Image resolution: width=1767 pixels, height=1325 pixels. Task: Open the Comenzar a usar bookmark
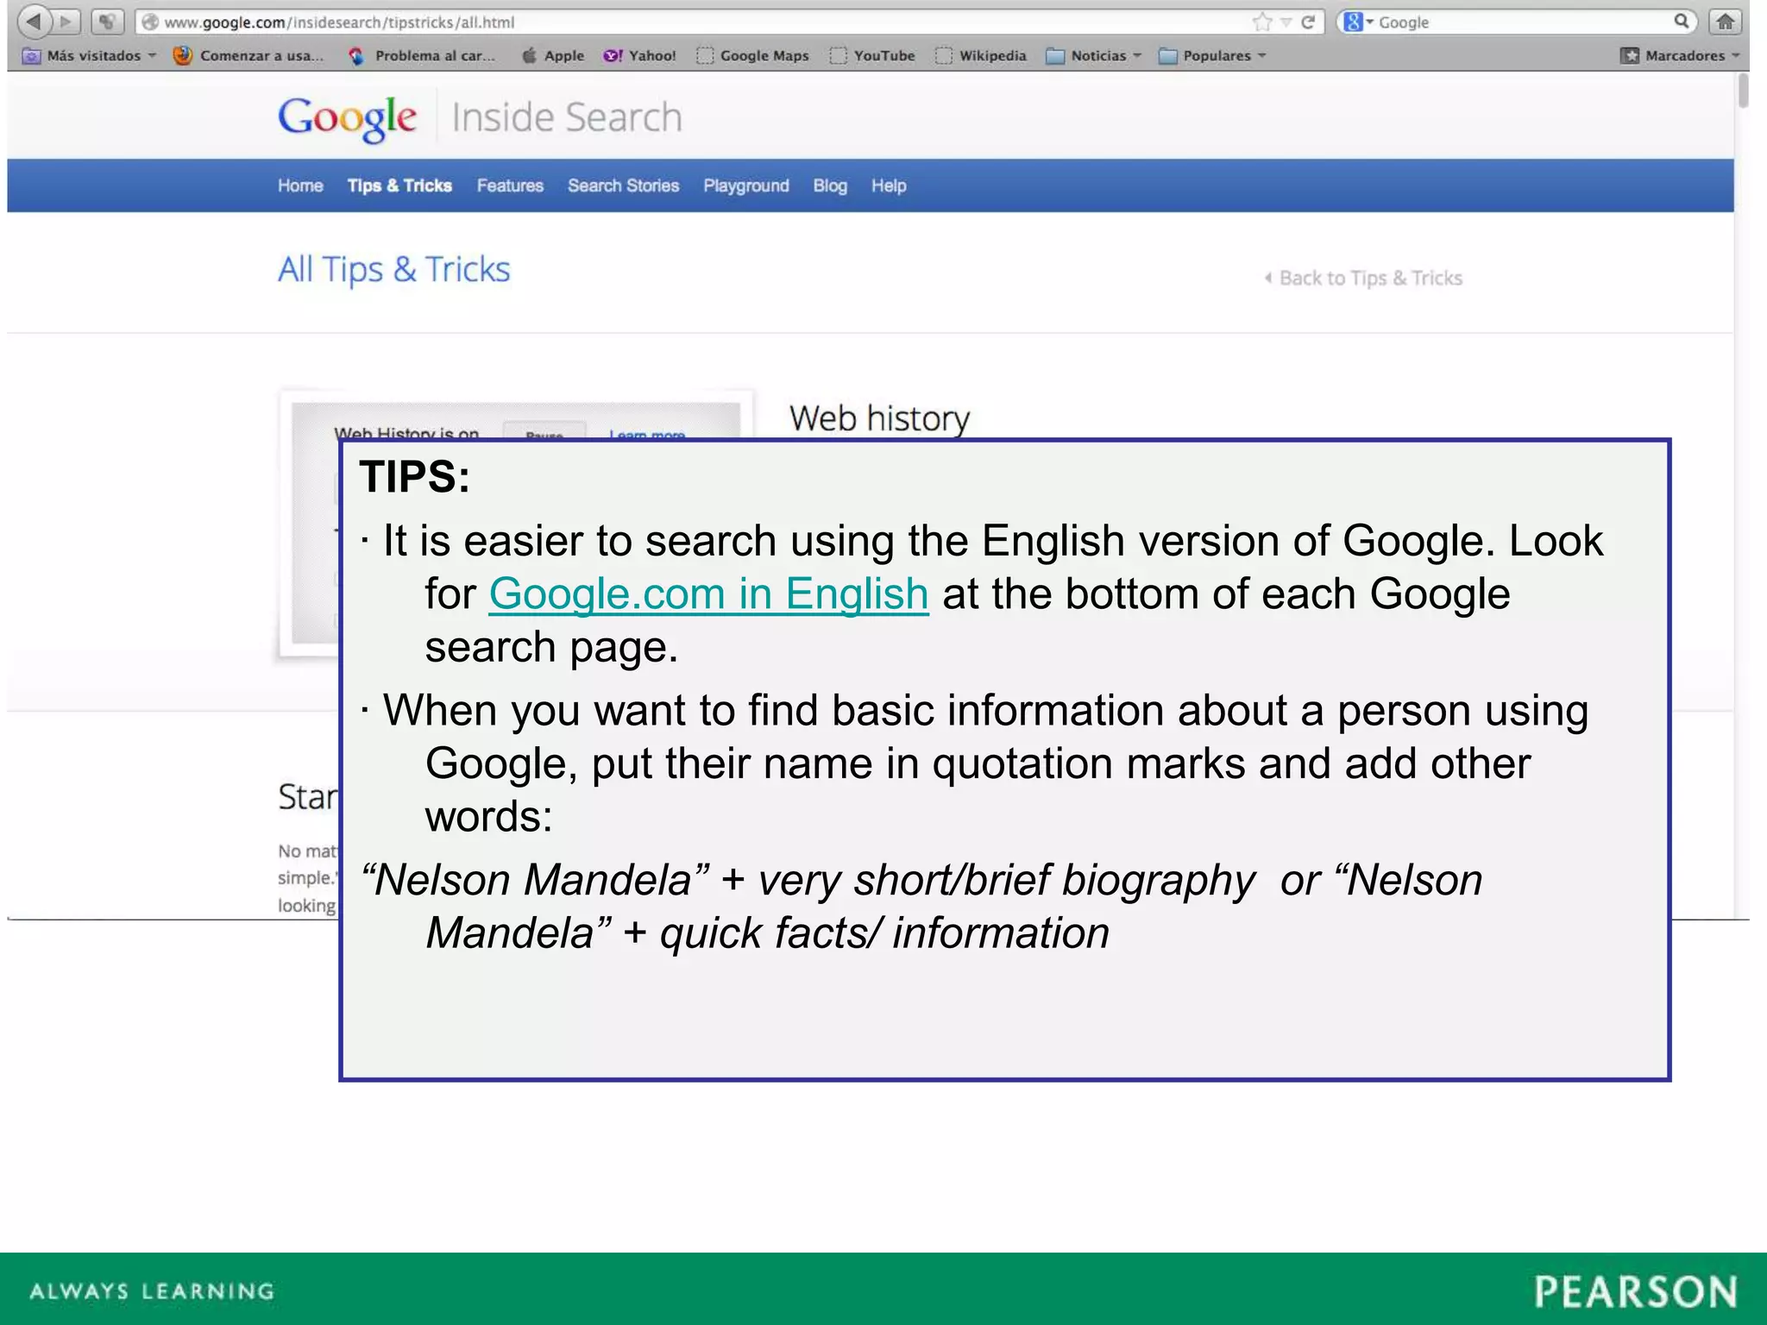point(248,56)
